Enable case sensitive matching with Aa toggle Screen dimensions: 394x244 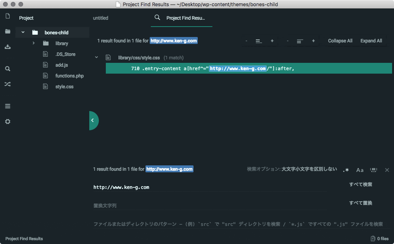[359, 170]
